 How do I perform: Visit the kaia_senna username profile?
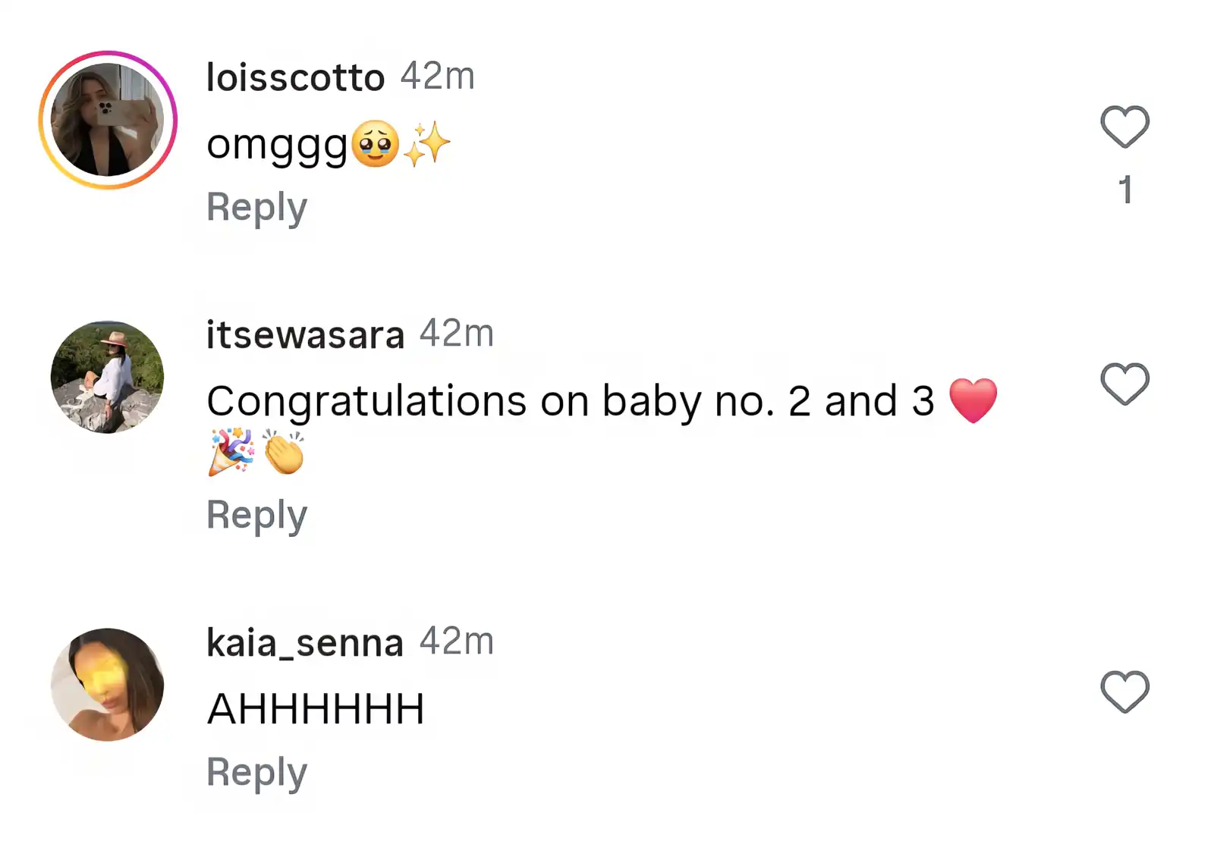point(304,643)
